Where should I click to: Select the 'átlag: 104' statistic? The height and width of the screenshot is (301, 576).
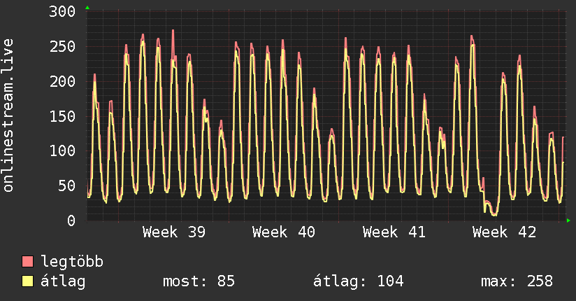359,281
